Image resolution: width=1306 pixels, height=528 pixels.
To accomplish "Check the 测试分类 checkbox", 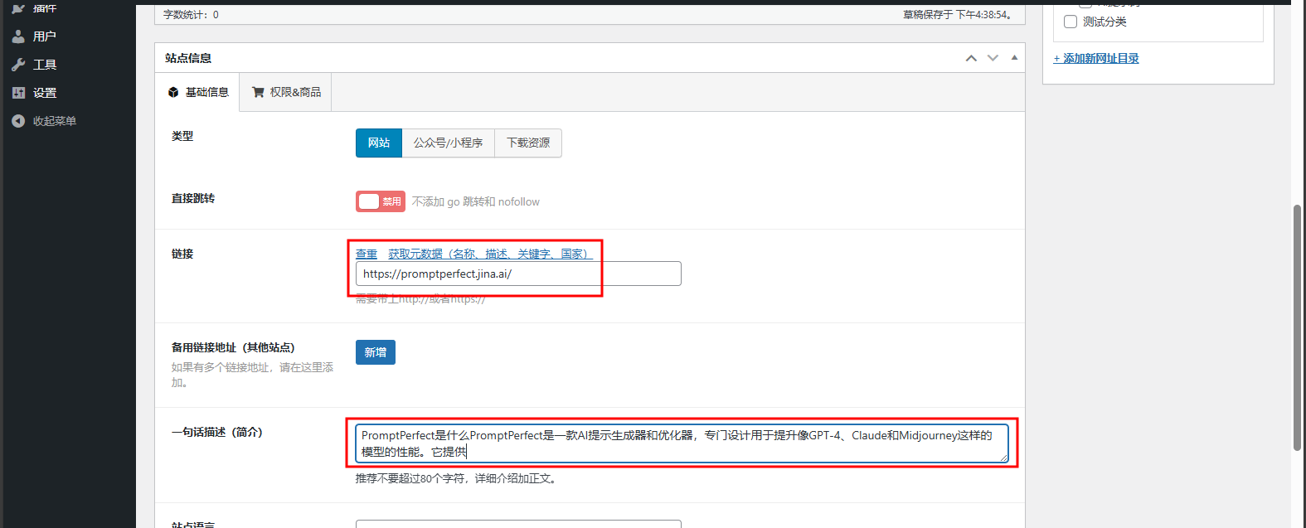I will point(1071,22).
